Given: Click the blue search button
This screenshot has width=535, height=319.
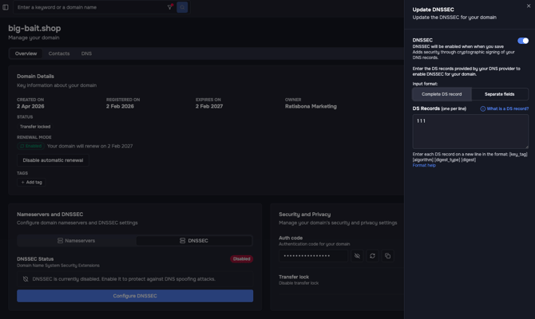Looking at the screenshot, I should click(x=182, y=7).
